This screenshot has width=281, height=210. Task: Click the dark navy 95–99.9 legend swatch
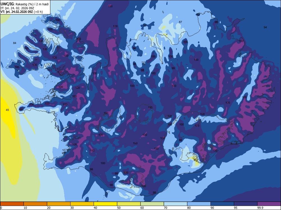click(246, 204)
